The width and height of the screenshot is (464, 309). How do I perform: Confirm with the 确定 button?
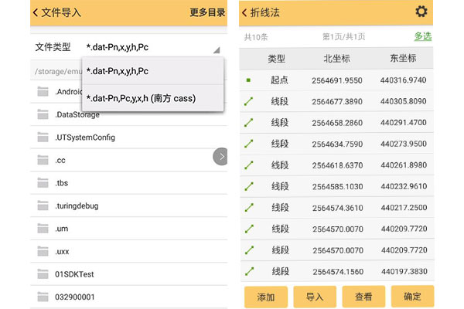click(412, 297)
